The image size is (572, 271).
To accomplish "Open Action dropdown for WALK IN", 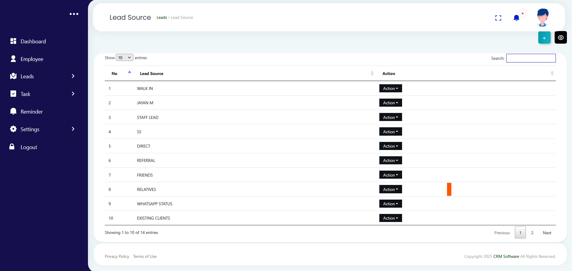I will [390, 88].
